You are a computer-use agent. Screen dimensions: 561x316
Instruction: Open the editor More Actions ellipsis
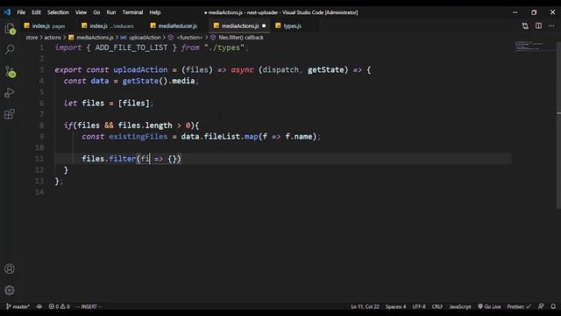[x=551, y=25]
